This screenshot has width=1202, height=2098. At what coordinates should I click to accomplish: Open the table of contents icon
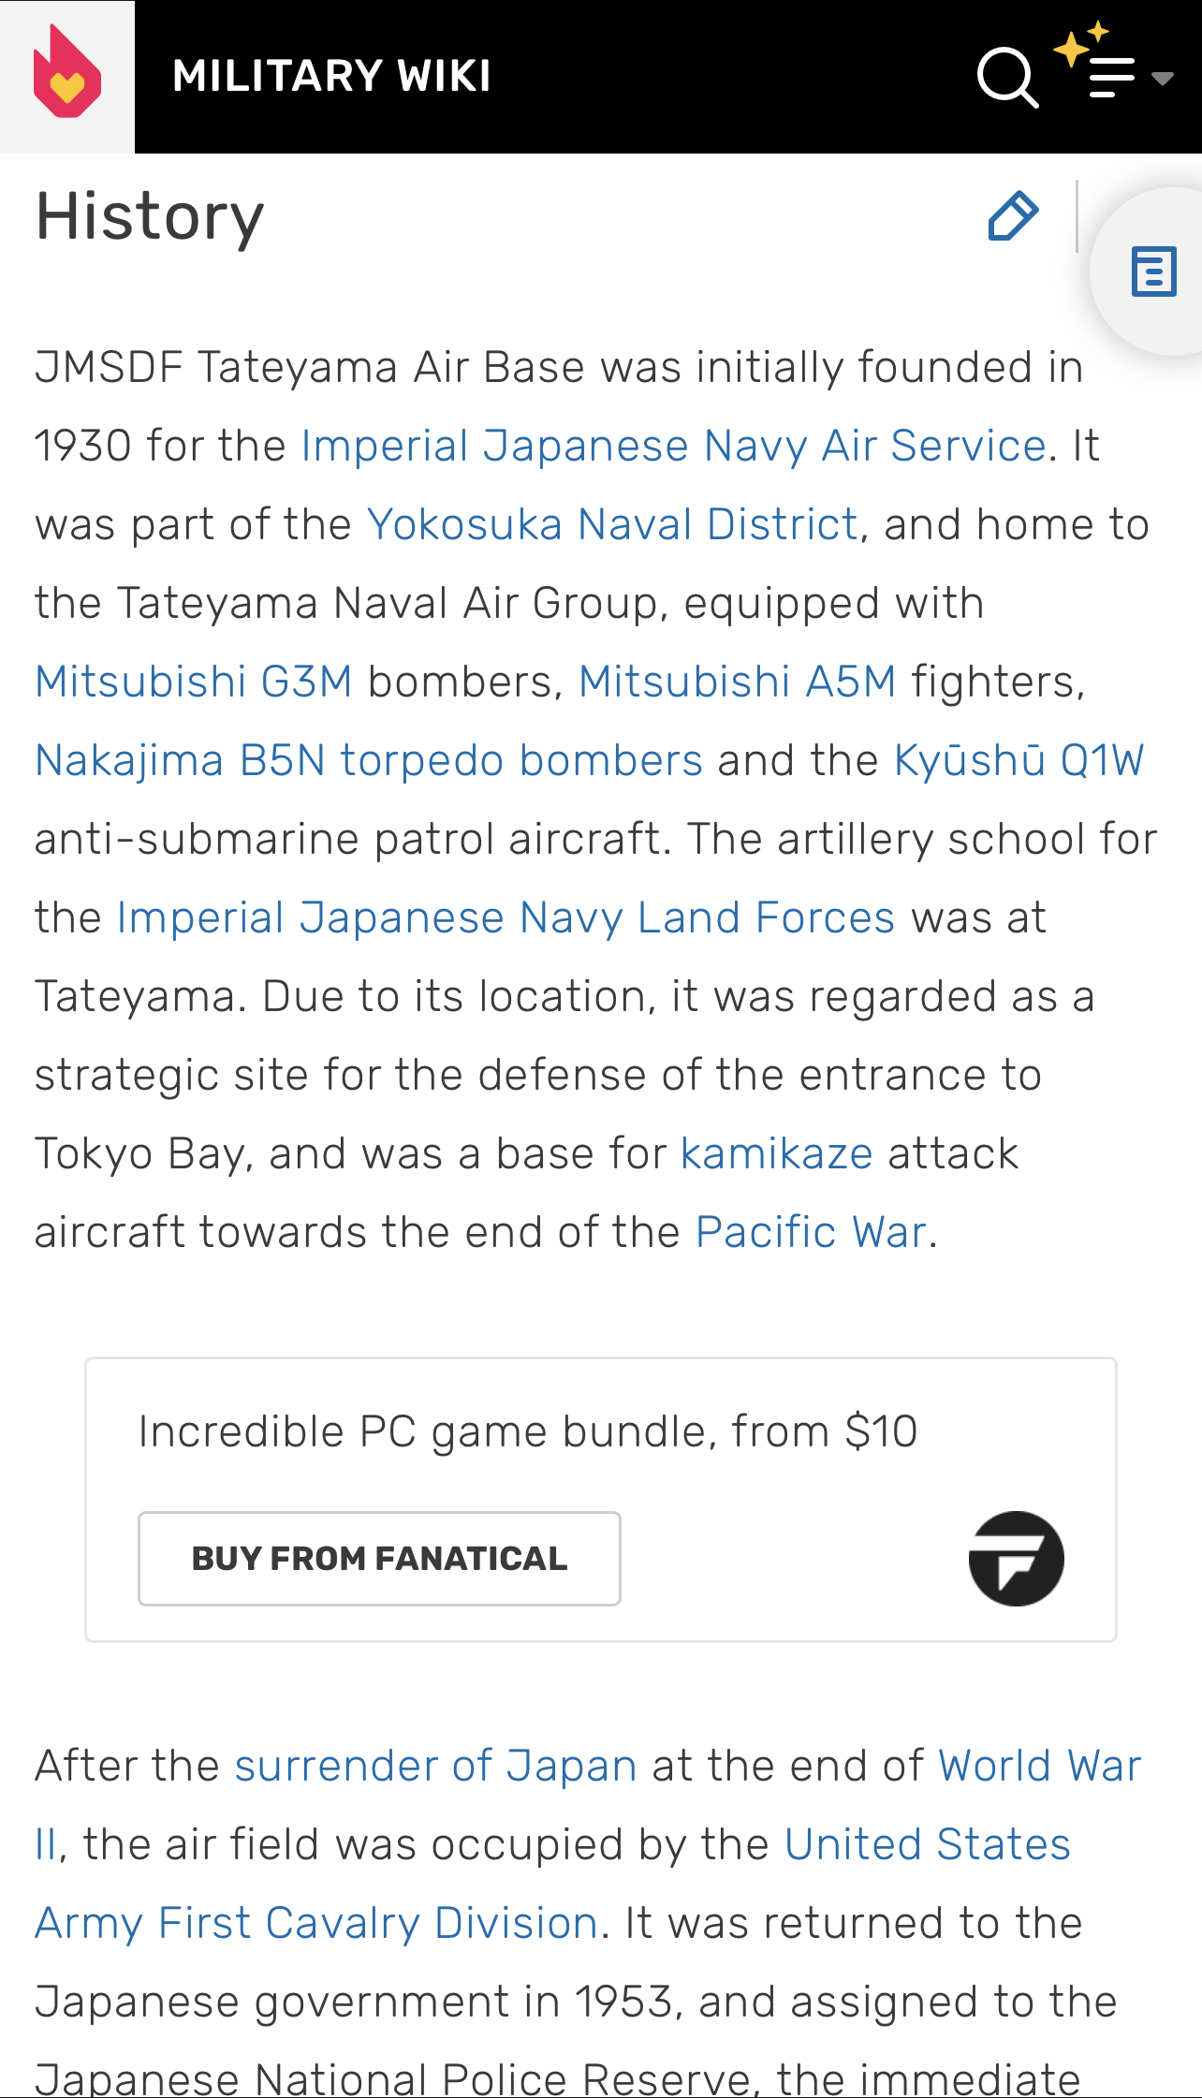click(x=1153, y=272)
